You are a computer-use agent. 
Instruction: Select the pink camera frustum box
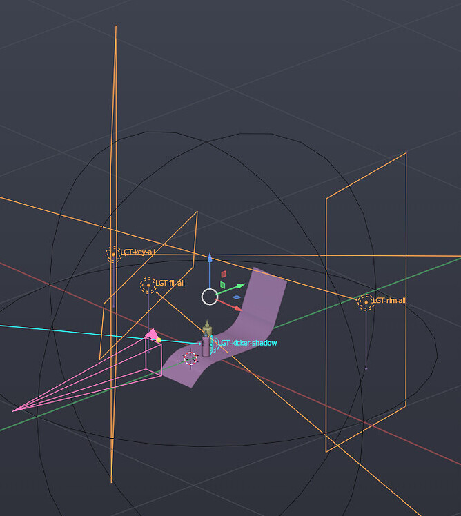click(153, 357)
